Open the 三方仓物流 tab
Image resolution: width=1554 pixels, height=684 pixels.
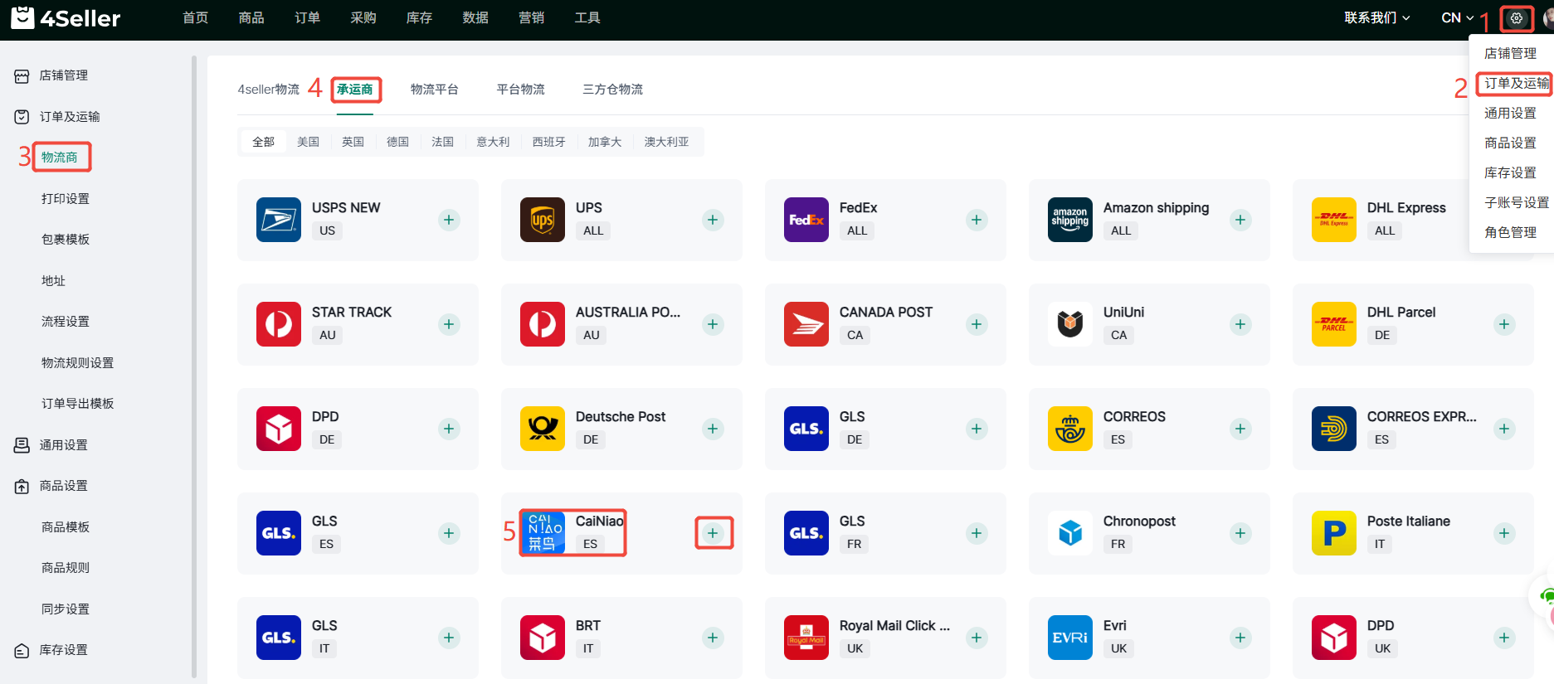pos(613,90)
